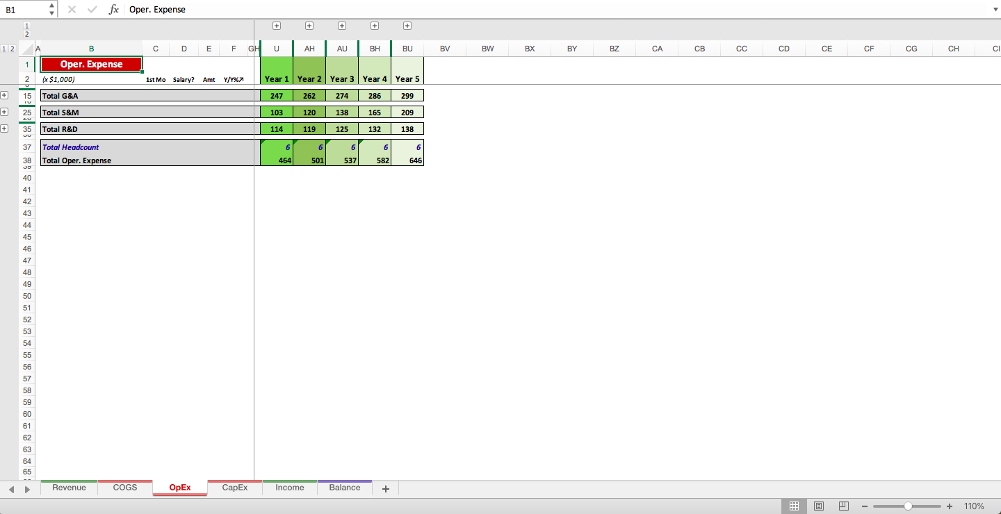The width and height of the screenshot is (1001, 514).
Task: Select the Total S&M label cell
Action: click(x=91, y=112)
